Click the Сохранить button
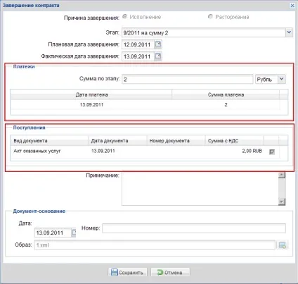 click(127, 273)
